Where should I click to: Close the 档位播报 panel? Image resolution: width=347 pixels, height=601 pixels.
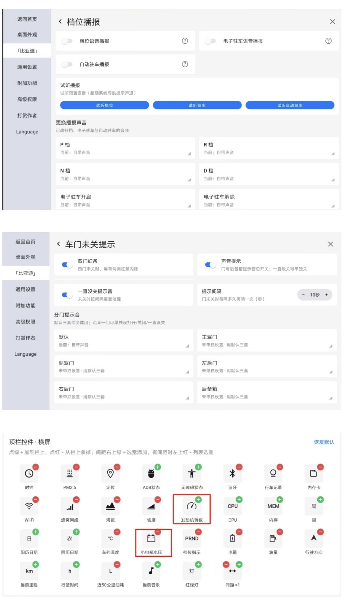click(x=333, y=22)
